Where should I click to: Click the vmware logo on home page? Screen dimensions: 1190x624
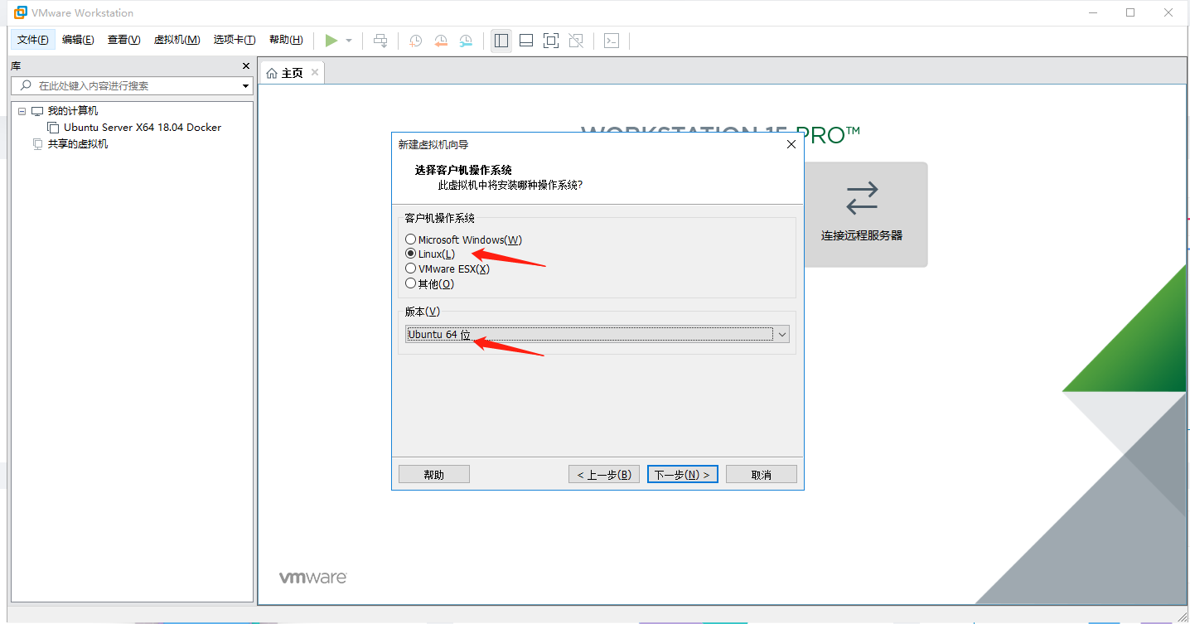(x=312, y=578)
